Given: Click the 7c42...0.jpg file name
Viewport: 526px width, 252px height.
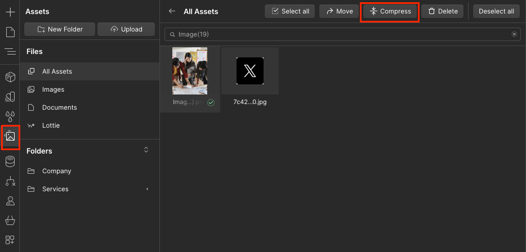Looking at the screenshot, I should (x=250, y=102).
